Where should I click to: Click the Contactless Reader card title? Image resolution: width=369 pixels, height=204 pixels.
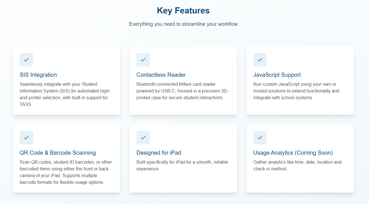pos(161,75)
